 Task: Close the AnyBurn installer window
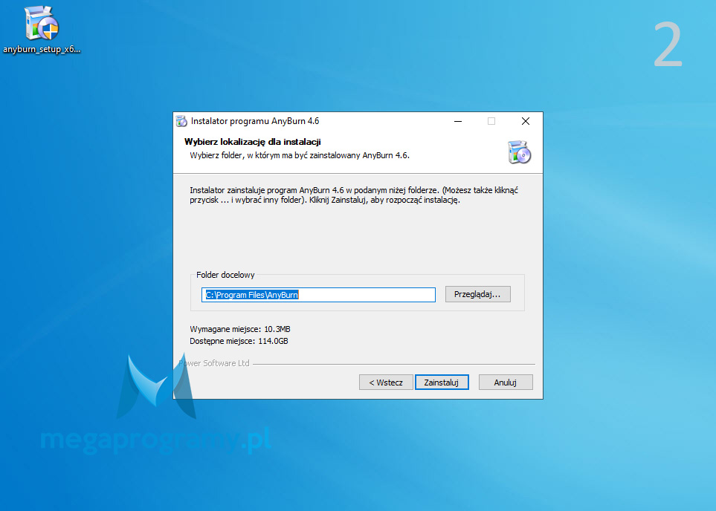(526, 121)
